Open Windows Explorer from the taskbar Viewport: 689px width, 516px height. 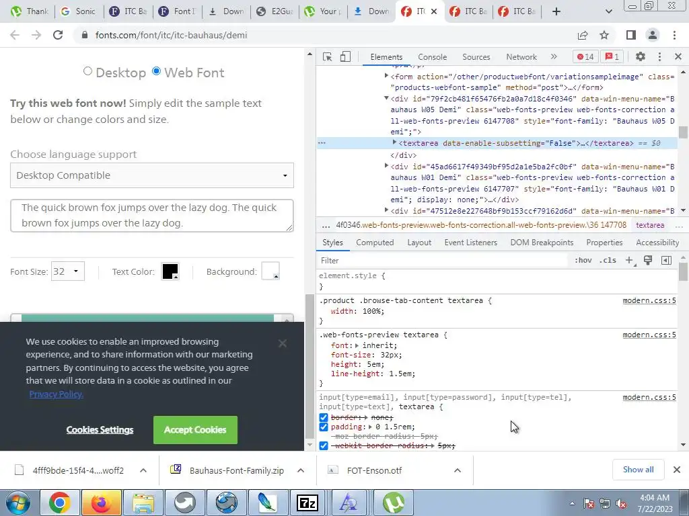point(143,503)
